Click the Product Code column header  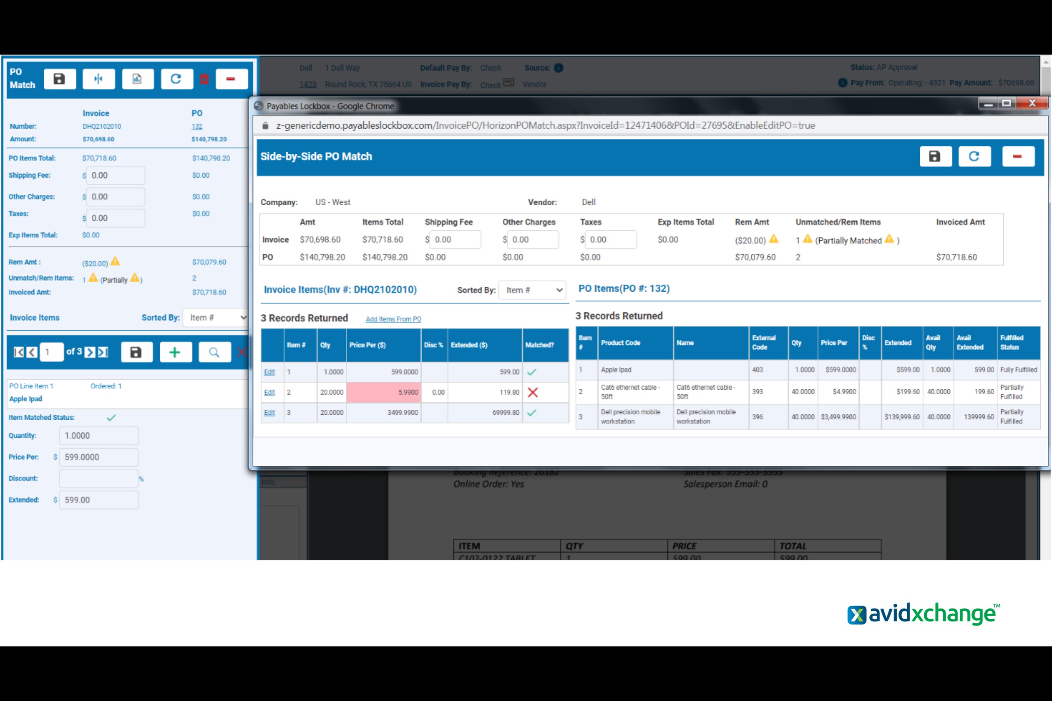[636, 343]
